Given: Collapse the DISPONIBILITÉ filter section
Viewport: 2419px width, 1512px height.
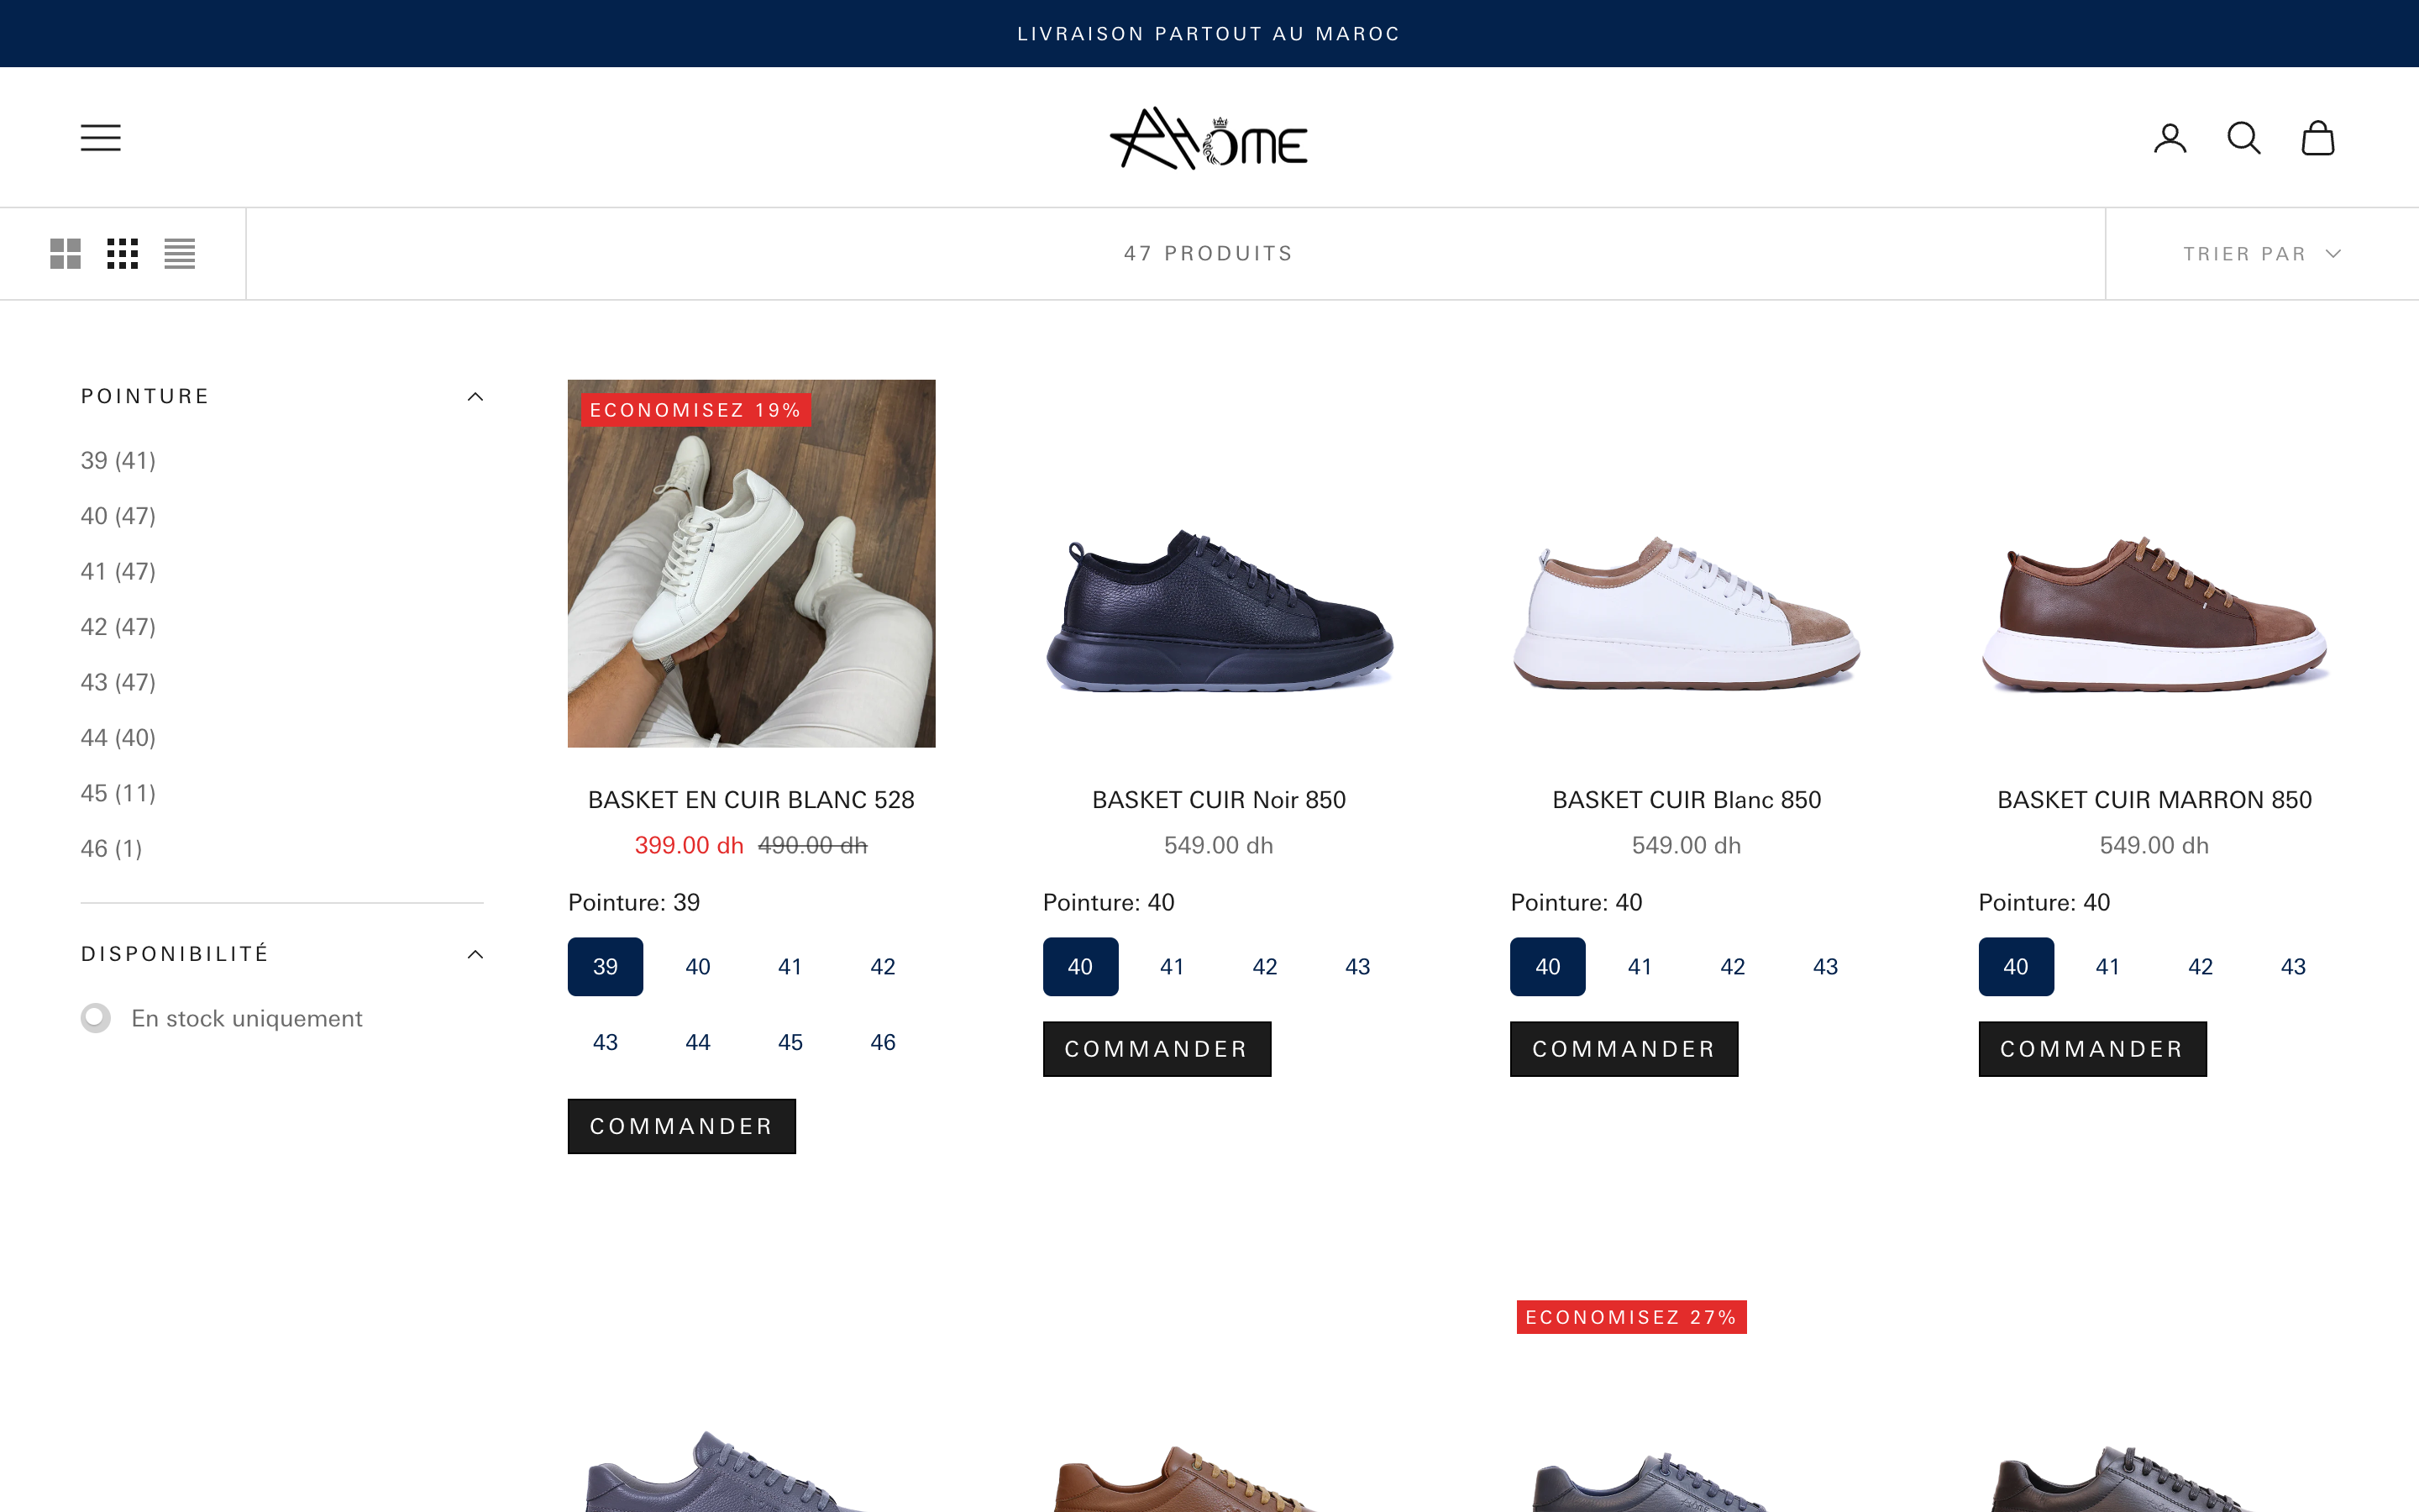Looking at the screenshot, I should click(x=475, y=953).
